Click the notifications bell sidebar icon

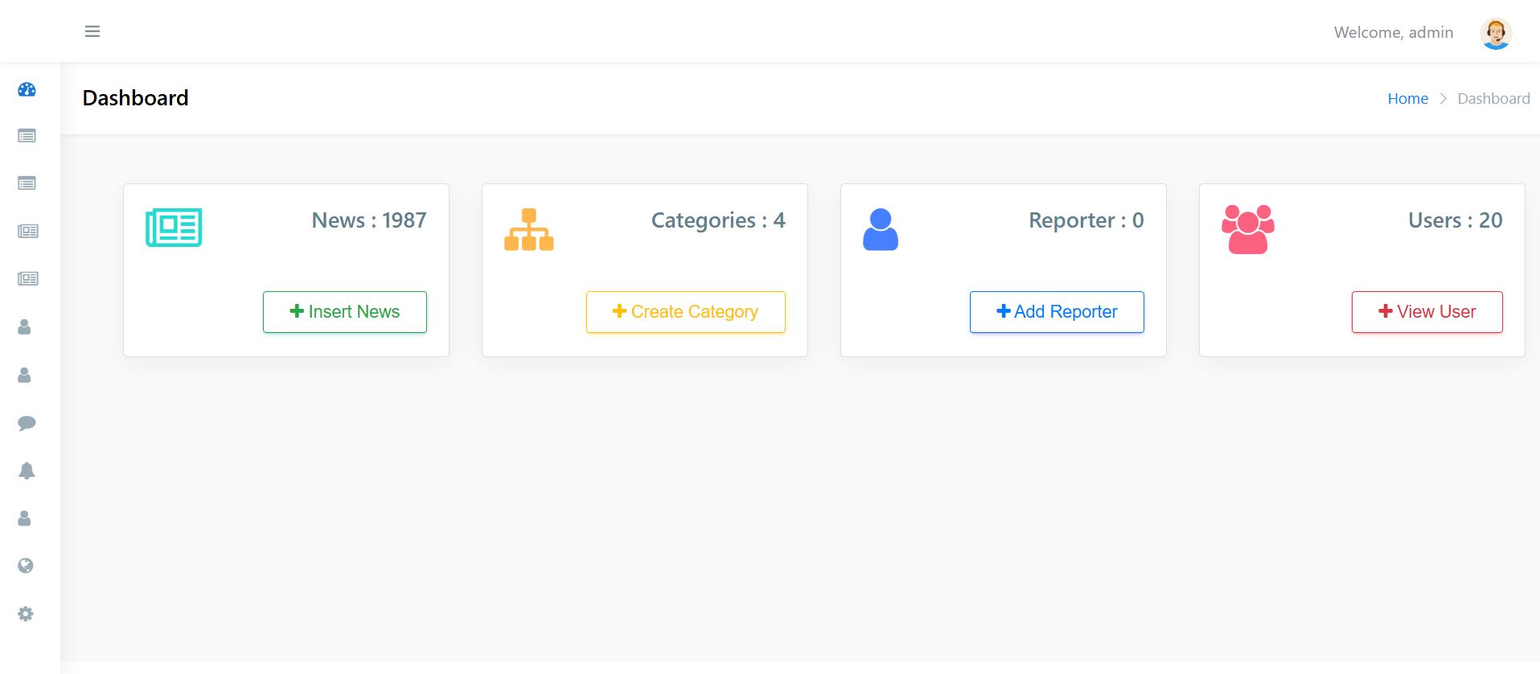click(x=27, y=471)
